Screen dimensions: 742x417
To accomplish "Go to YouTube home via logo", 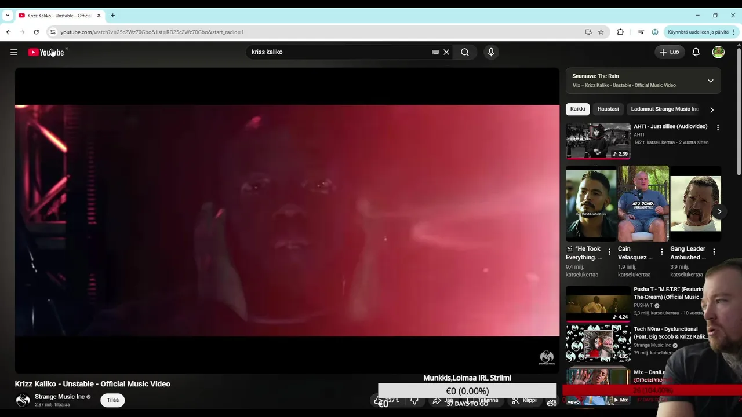I will [46, 52].
